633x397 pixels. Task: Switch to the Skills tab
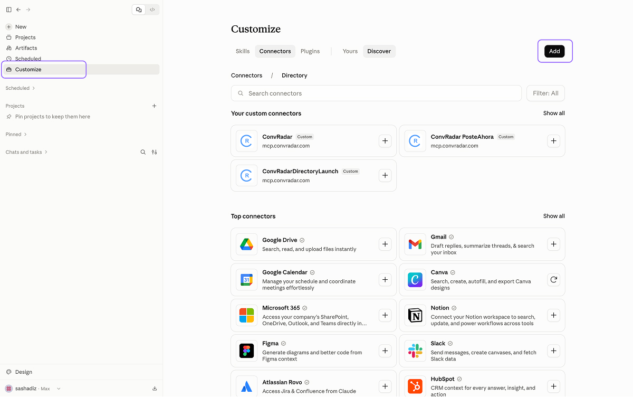coord(243,51)
